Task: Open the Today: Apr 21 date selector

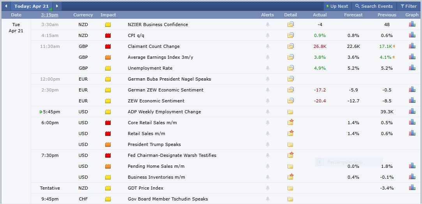Action: tap(31, 6)
